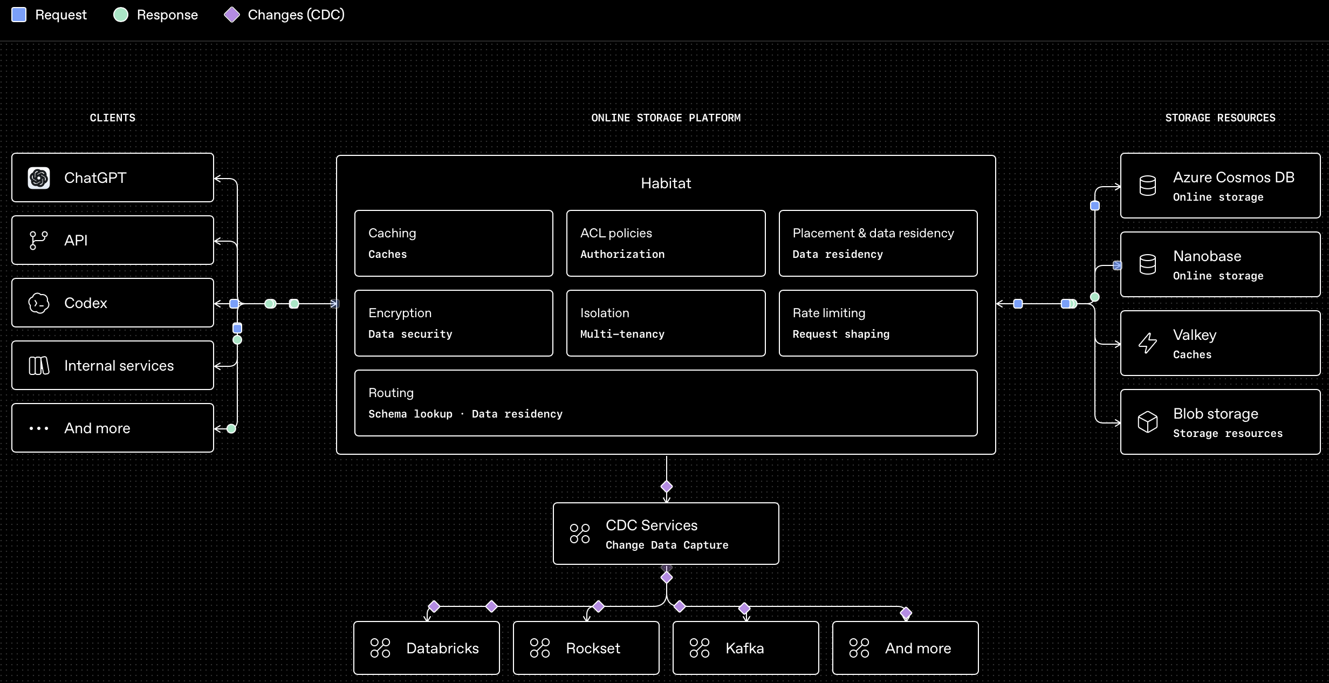Click the ellipsis icon in Clients' And more
This screenshot has height=683, width=1329.
coord(39,428)
